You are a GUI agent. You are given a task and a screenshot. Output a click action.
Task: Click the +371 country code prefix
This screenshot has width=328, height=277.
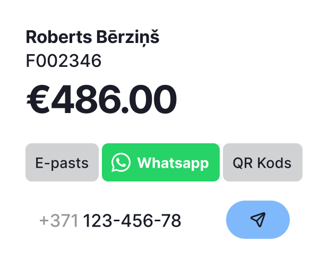[x=59, y=221]
